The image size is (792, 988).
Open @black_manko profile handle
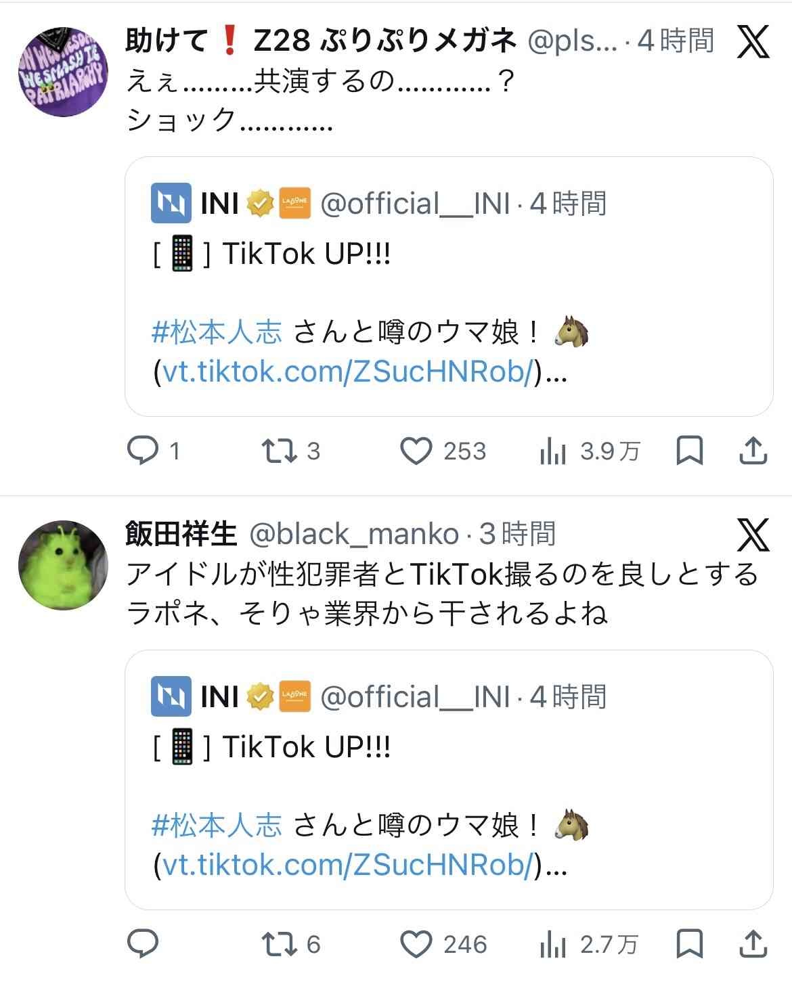354,535
